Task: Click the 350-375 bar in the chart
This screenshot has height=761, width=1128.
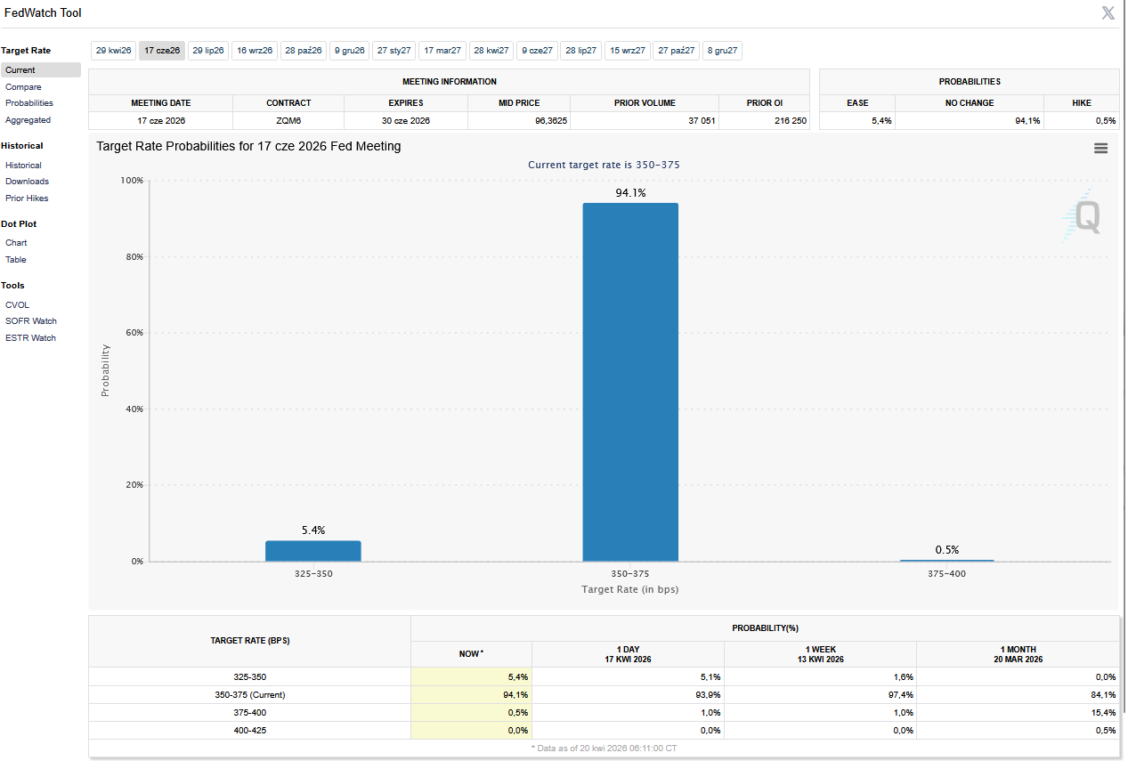Action: click(630, 383)
